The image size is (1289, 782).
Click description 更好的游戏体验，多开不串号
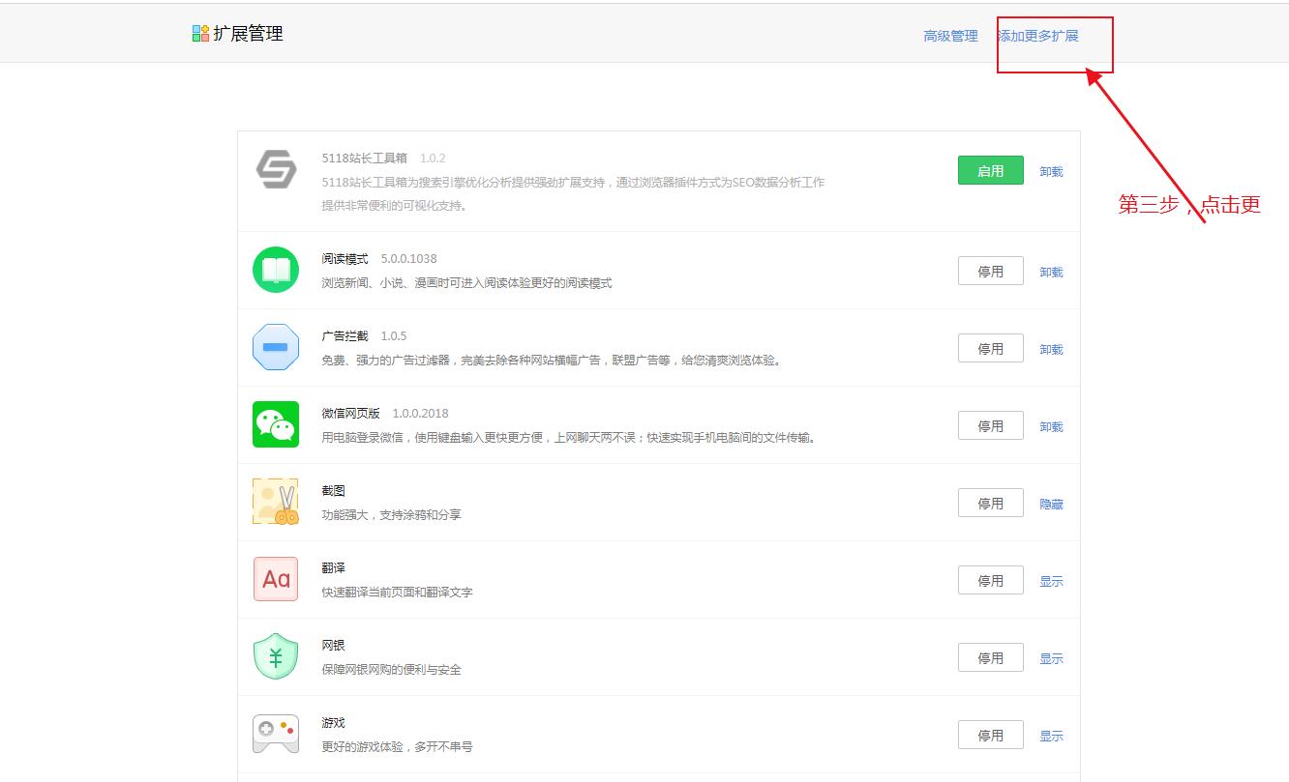[398, 746]
